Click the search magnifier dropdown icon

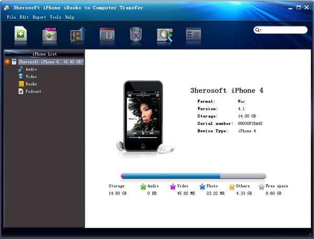tap(257, 30)
